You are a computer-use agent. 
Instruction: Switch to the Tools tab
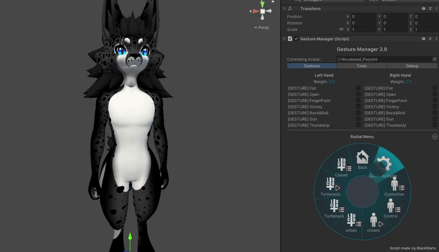(x=362, y=66)
